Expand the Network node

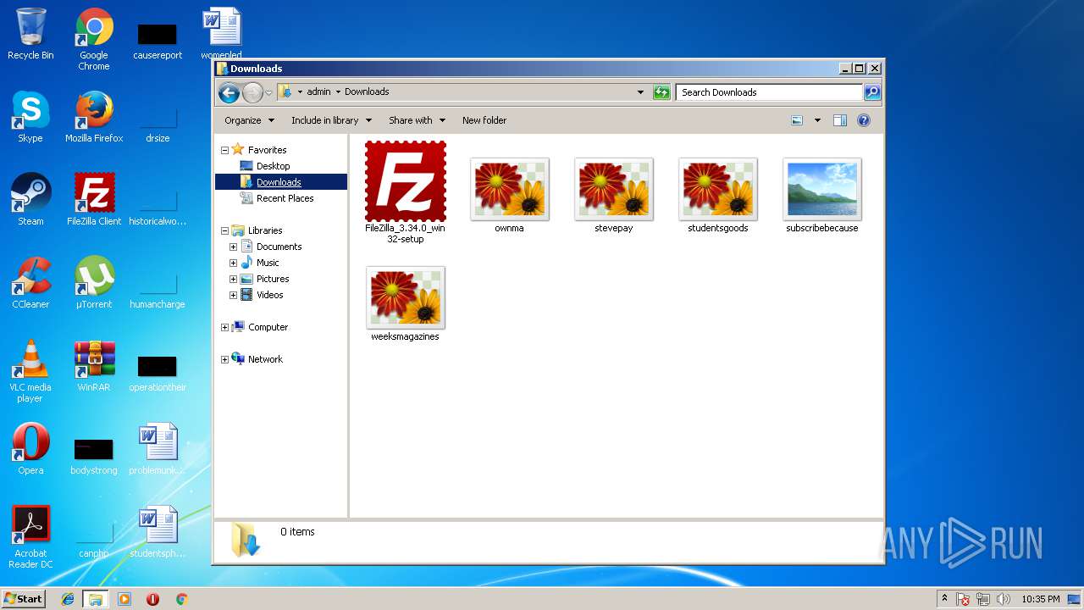point(225,359)
